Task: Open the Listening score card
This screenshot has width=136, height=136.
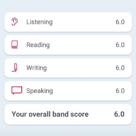Action: click(68, 22)
